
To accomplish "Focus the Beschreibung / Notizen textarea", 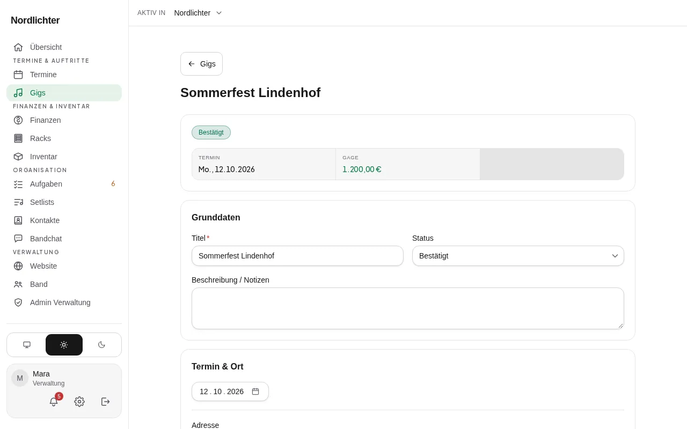I will (408, 308).
